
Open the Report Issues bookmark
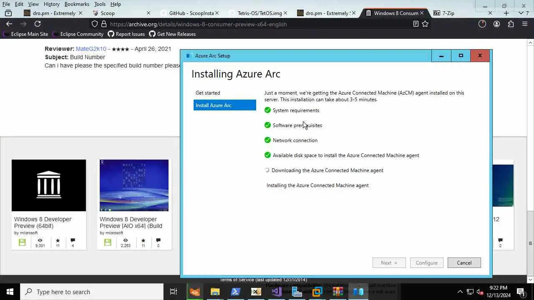point(126,34)
